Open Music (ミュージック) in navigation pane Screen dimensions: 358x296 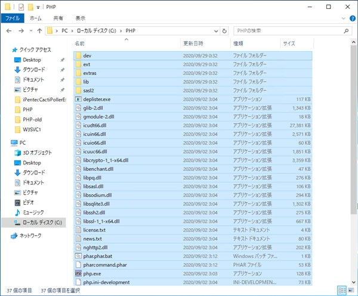(29, 213)
